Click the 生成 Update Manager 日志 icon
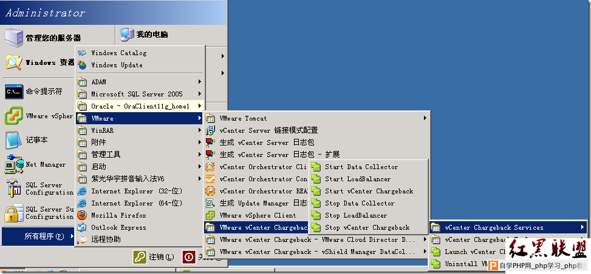The image size is (591, 274). [210, 203]
